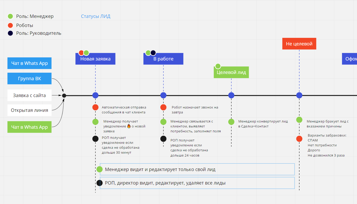Select the Заявка с сайта box
The height and width of the screenshot is (204, 357).
click(30, 96)
